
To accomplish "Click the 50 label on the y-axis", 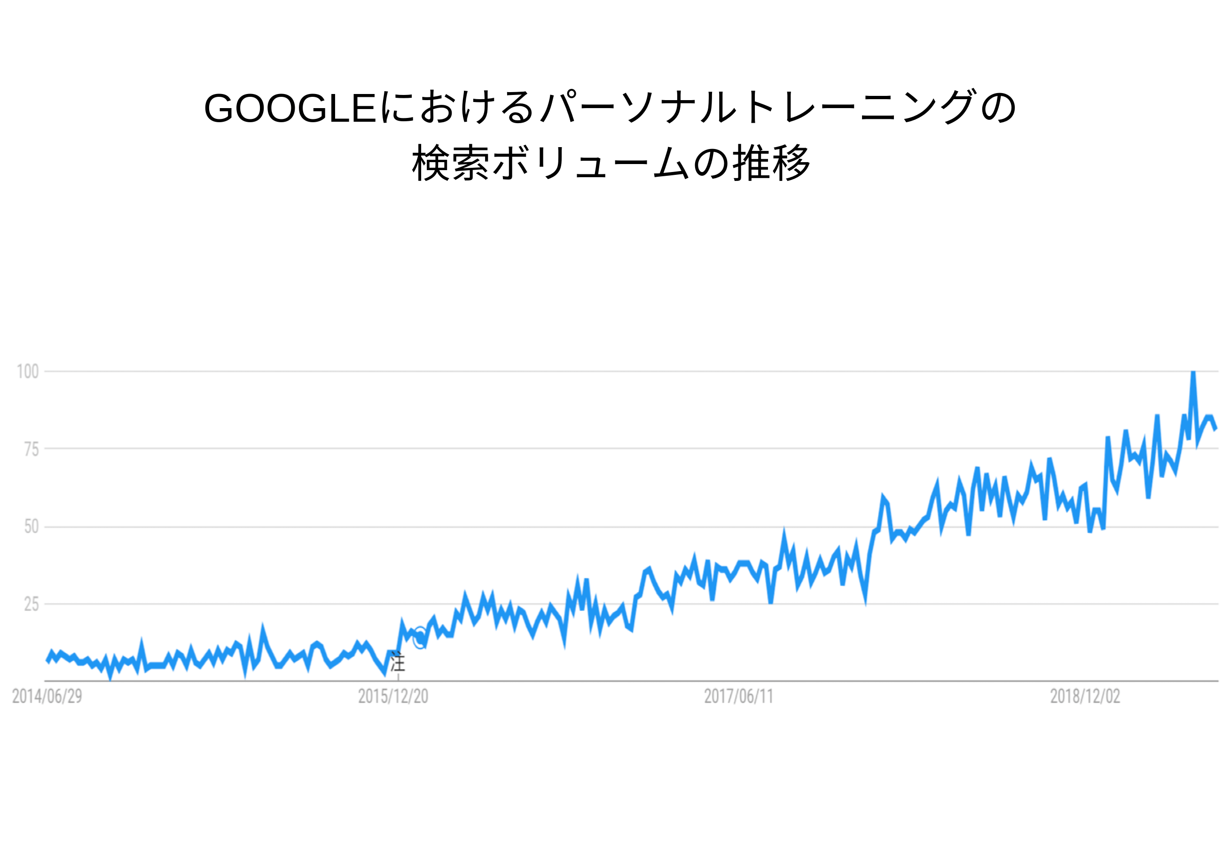I will pos(31,527).
